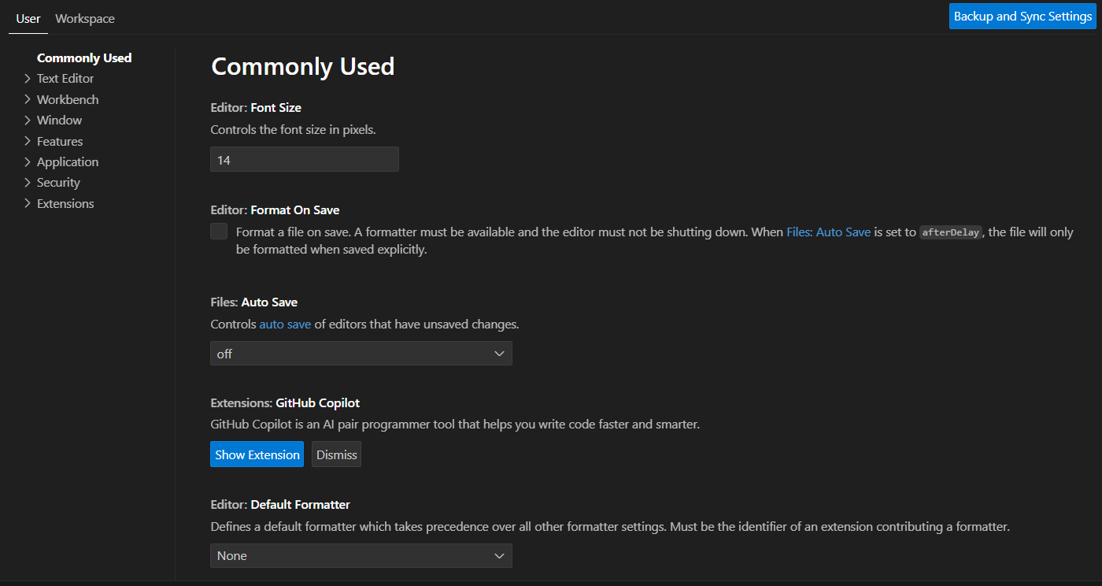Click the afterDelay code label

tap(951, 232)
